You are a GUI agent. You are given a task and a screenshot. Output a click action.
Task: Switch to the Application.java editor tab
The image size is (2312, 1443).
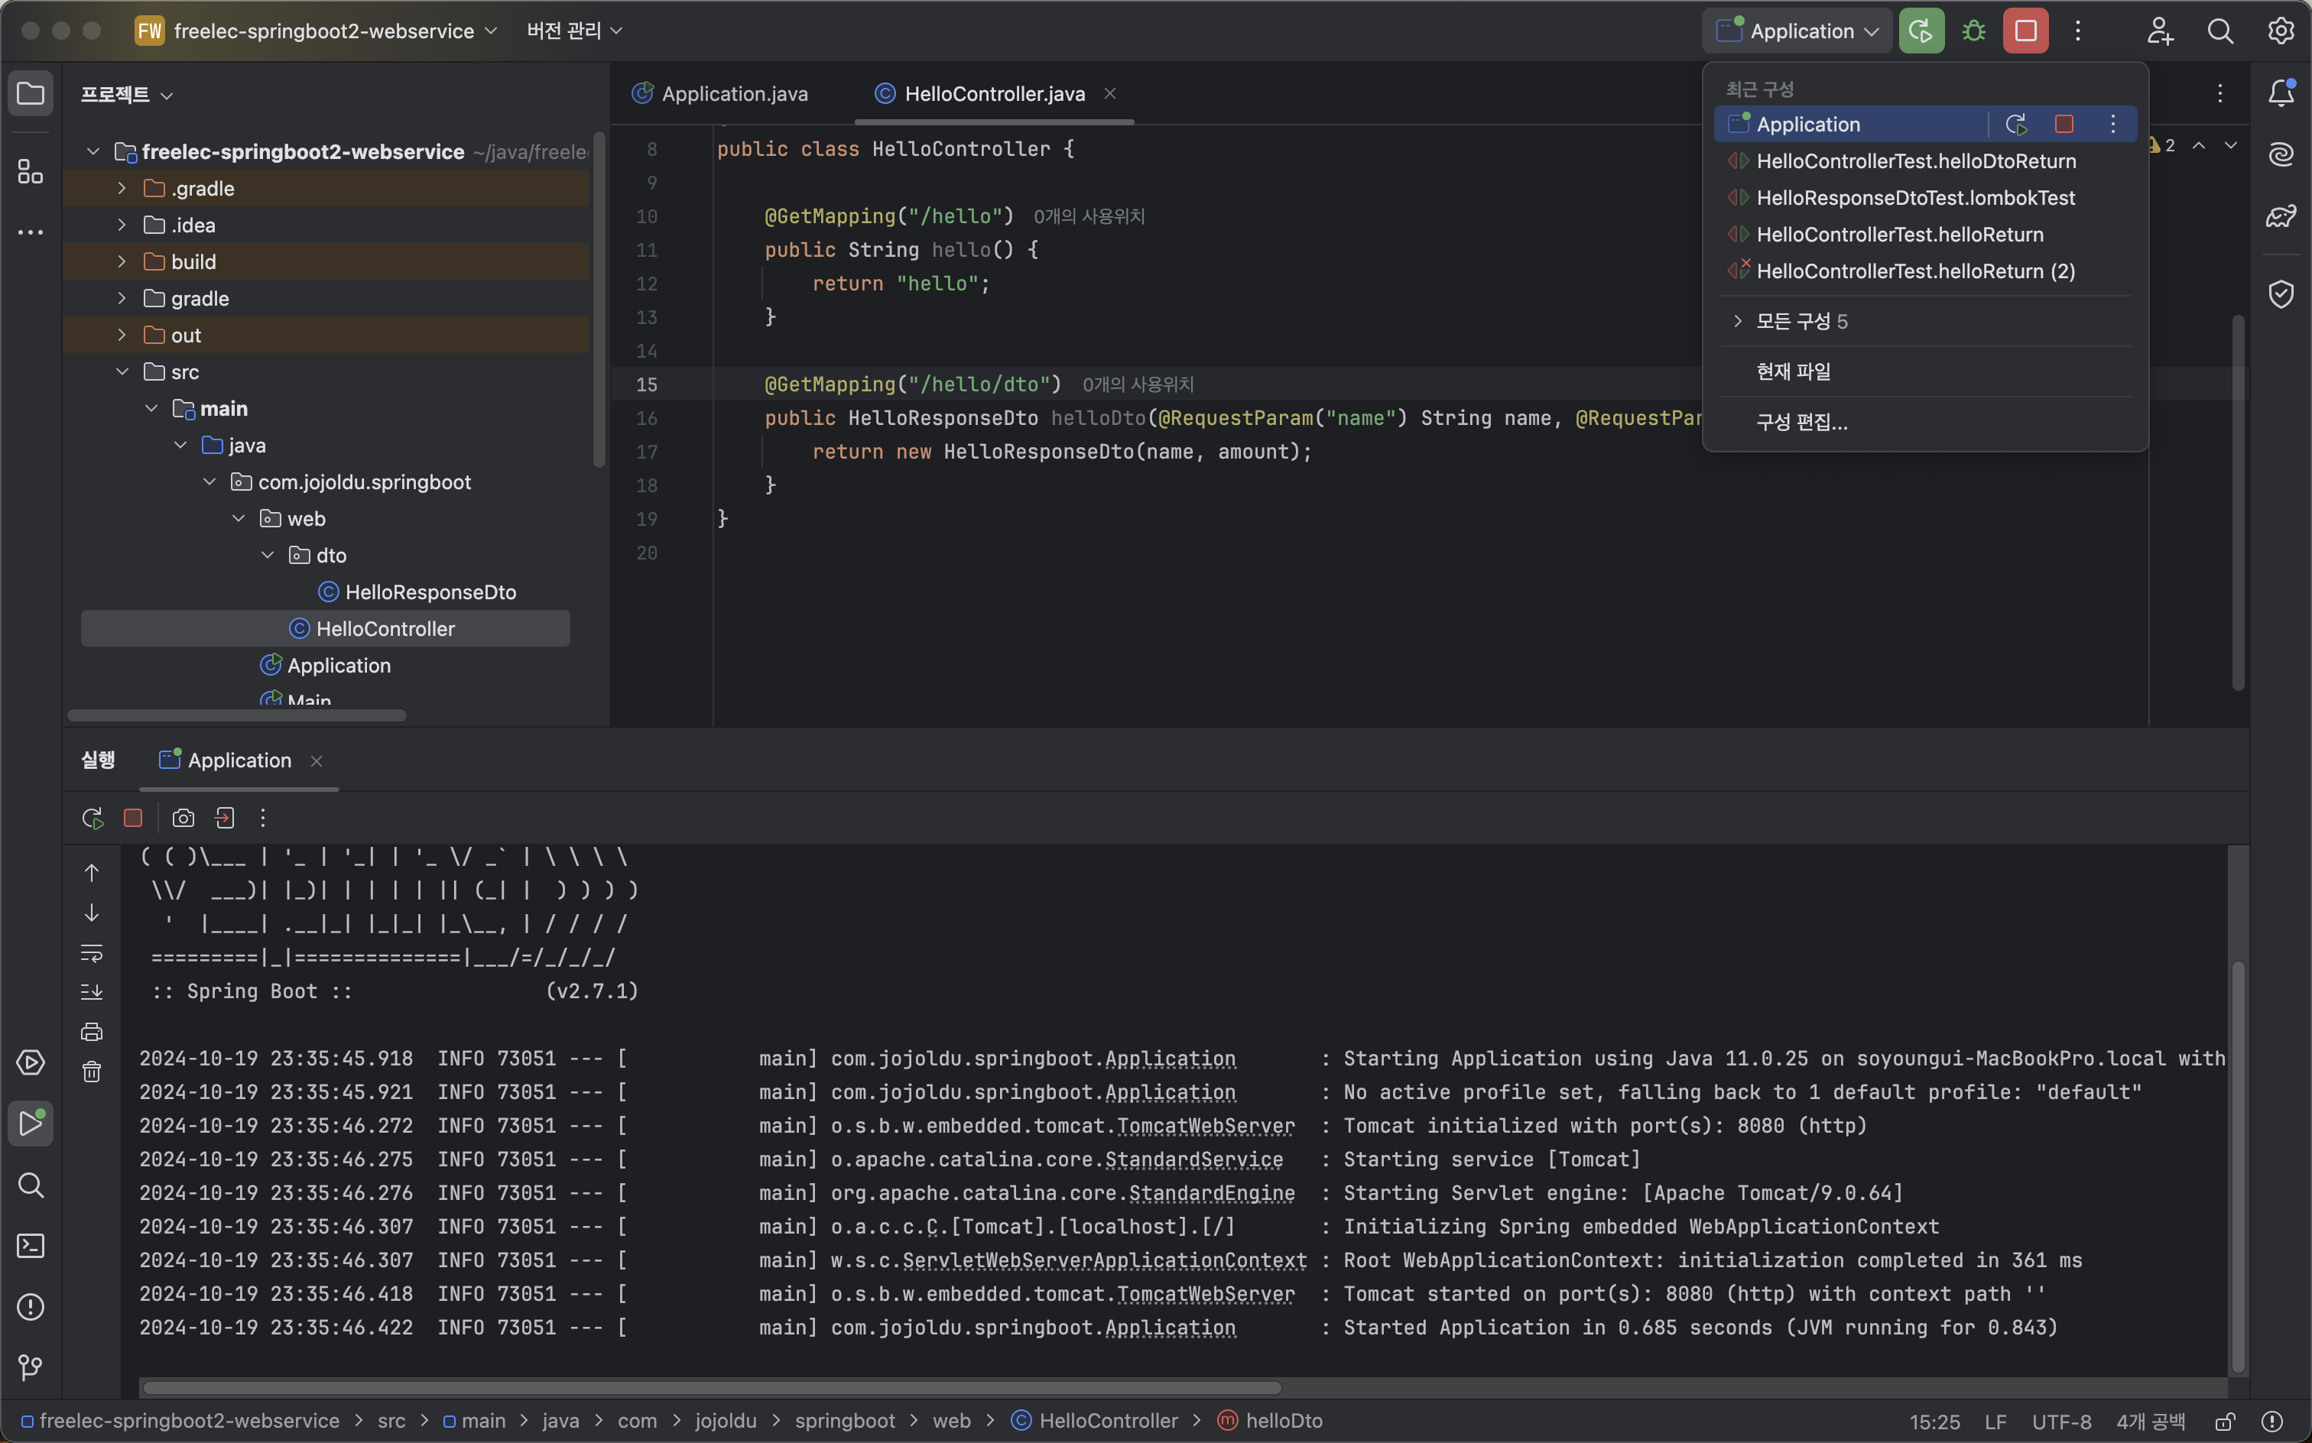point(733,93)
